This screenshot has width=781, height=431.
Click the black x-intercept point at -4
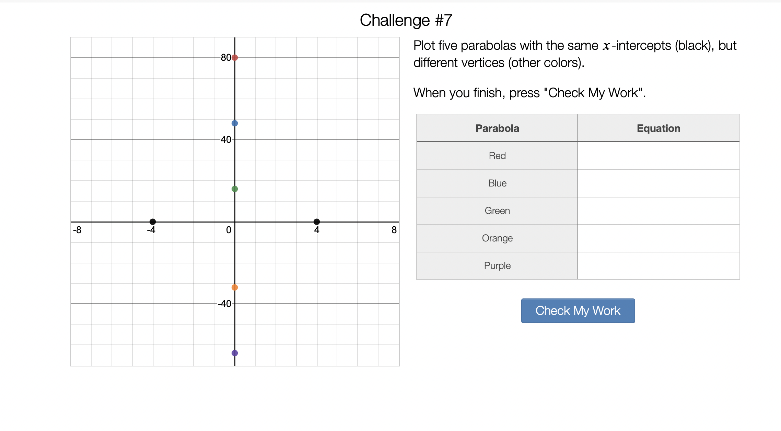click(x=153, y=222)
